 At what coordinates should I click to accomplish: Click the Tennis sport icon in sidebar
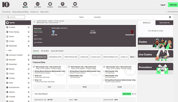7,37
